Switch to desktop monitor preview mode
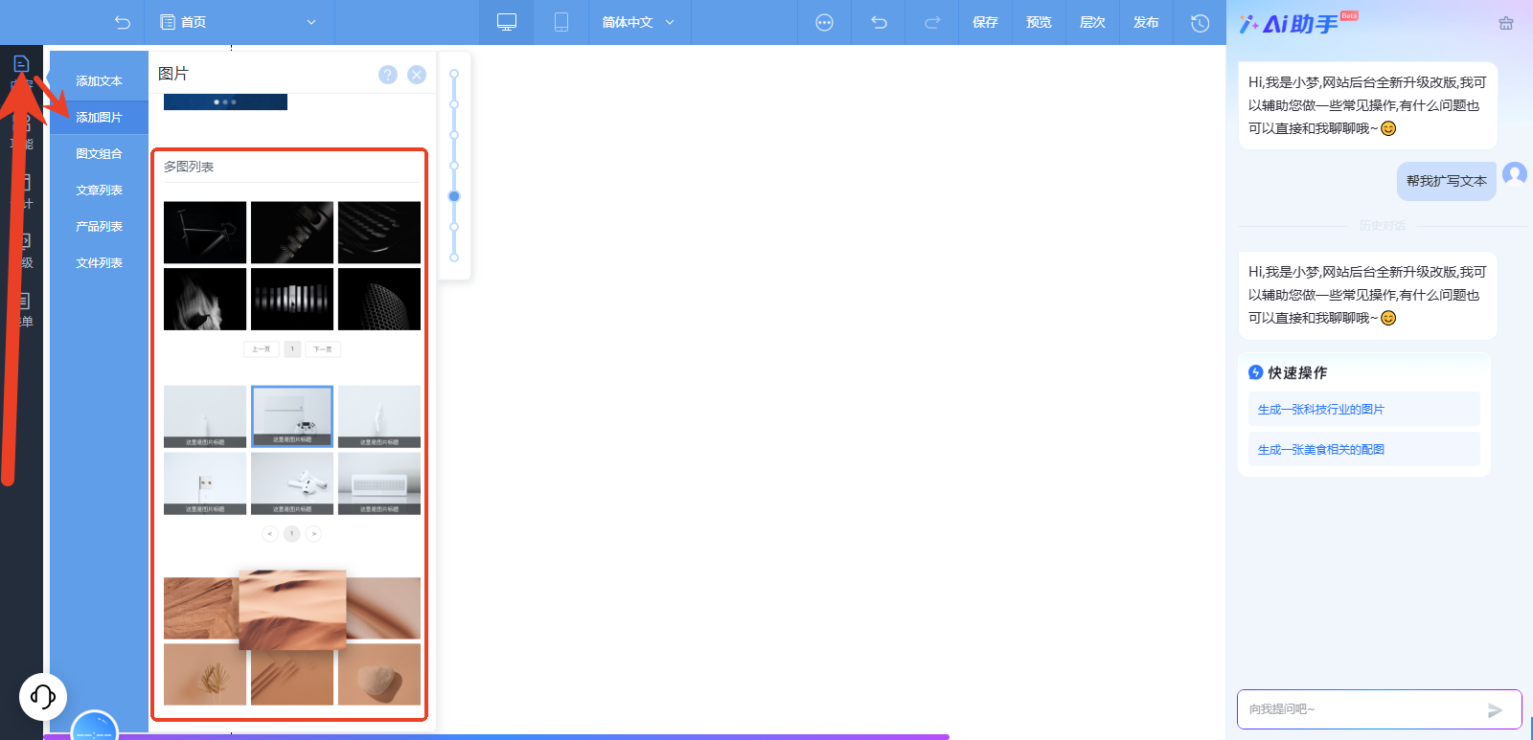The height and width of the screenshot is (740, 1533). coord(507,22)
